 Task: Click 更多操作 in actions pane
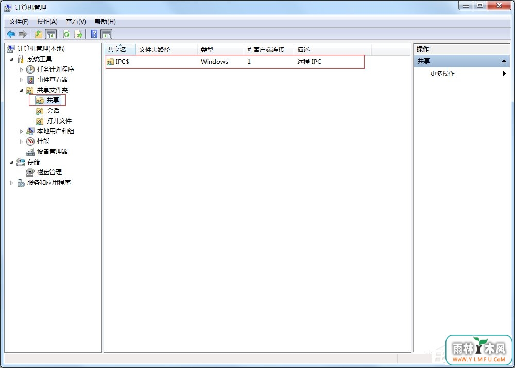[x=442, y=74]
